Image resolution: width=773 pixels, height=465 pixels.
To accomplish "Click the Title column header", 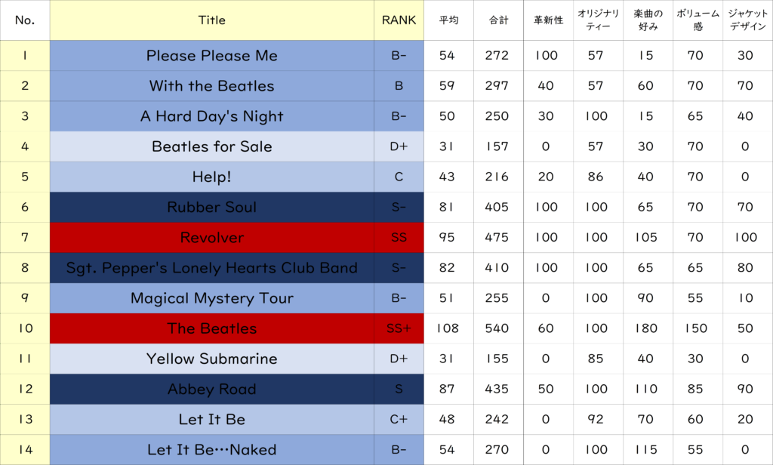I will click(211, 20).
